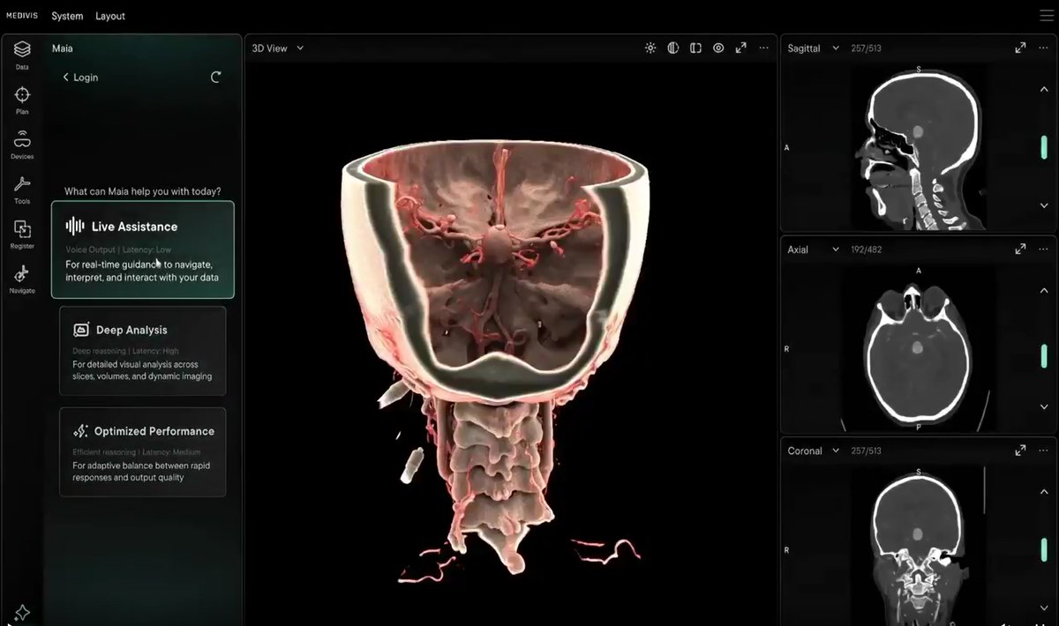The image size is (1059, 626).
Task: Click the contrast half-circle icon in 3D View
Action: pos(673,48)
